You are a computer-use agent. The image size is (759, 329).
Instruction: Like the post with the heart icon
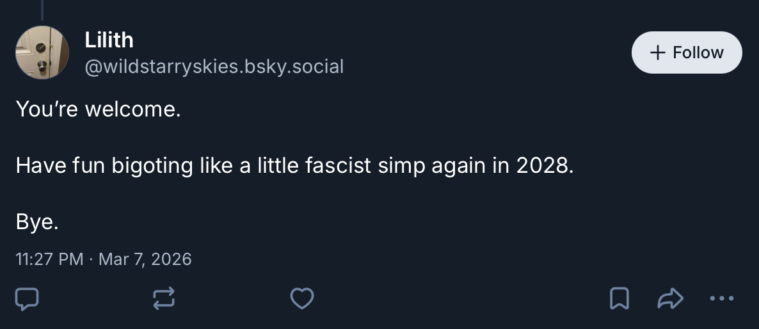302,298
